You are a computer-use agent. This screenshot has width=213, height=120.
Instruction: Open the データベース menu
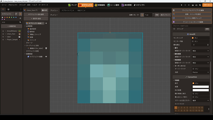click(43, 5)
